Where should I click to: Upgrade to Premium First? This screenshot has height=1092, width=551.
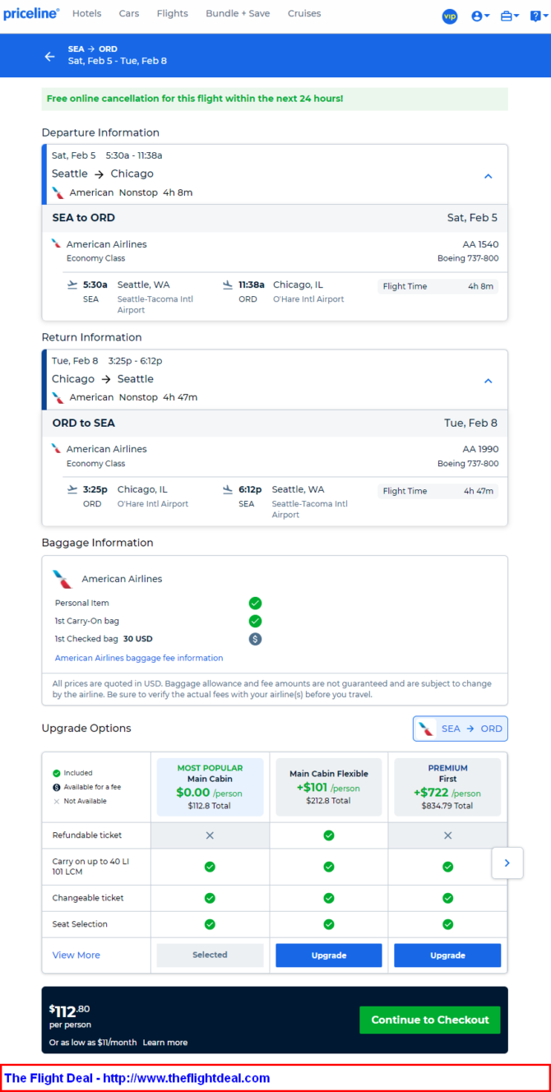[447, 955]
